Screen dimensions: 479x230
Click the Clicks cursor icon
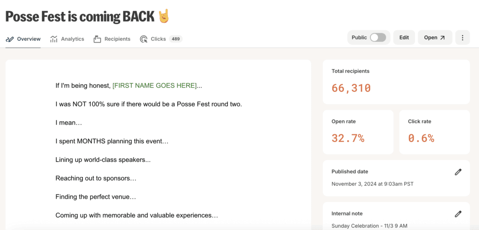144,39
